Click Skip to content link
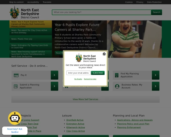This screenshot has height=137, width=171. point(16,2)
